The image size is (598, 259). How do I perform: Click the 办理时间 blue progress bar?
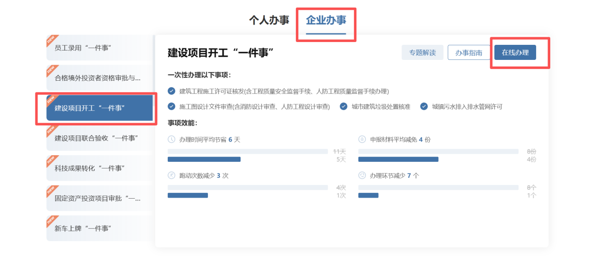click(204, 159)
